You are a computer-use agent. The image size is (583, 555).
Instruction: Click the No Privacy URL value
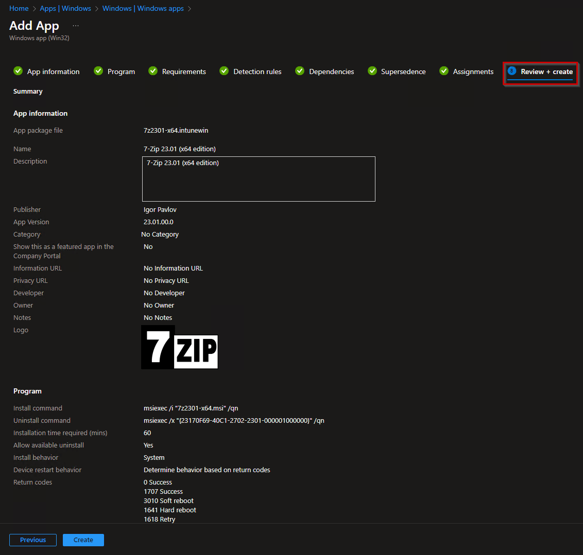point(166,281)
